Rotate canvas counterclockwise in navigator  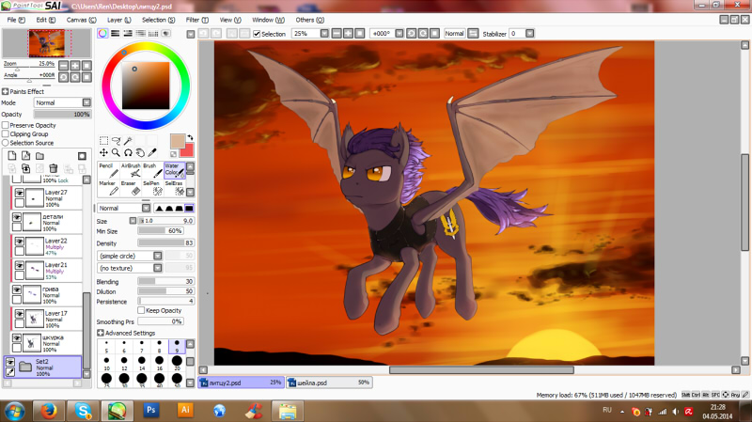[63, 77]
